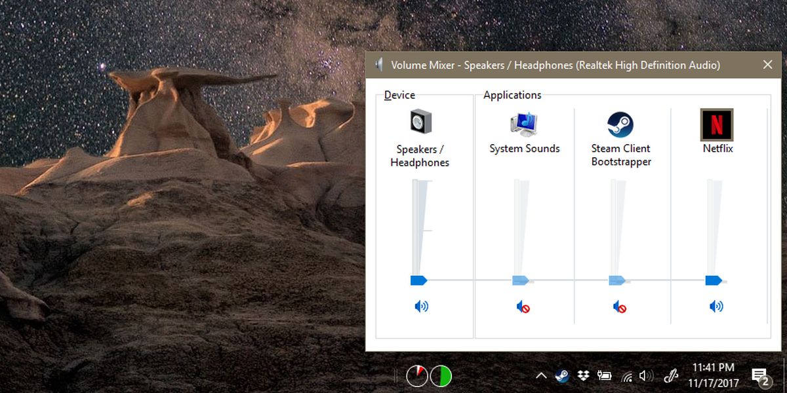Click the System Sounds volume slider thumb

521,280
